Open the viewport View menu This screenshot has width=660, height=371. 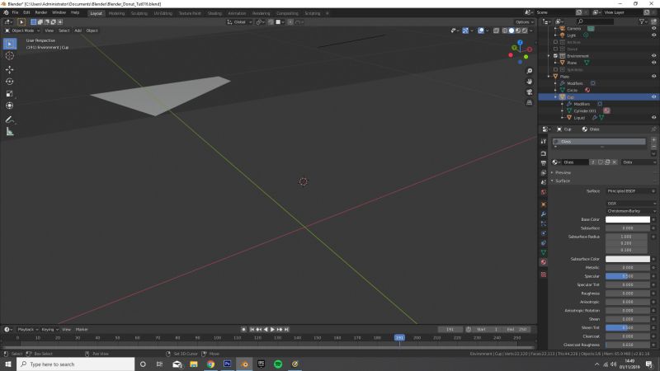pyautogui.click(x=49, y=31)
